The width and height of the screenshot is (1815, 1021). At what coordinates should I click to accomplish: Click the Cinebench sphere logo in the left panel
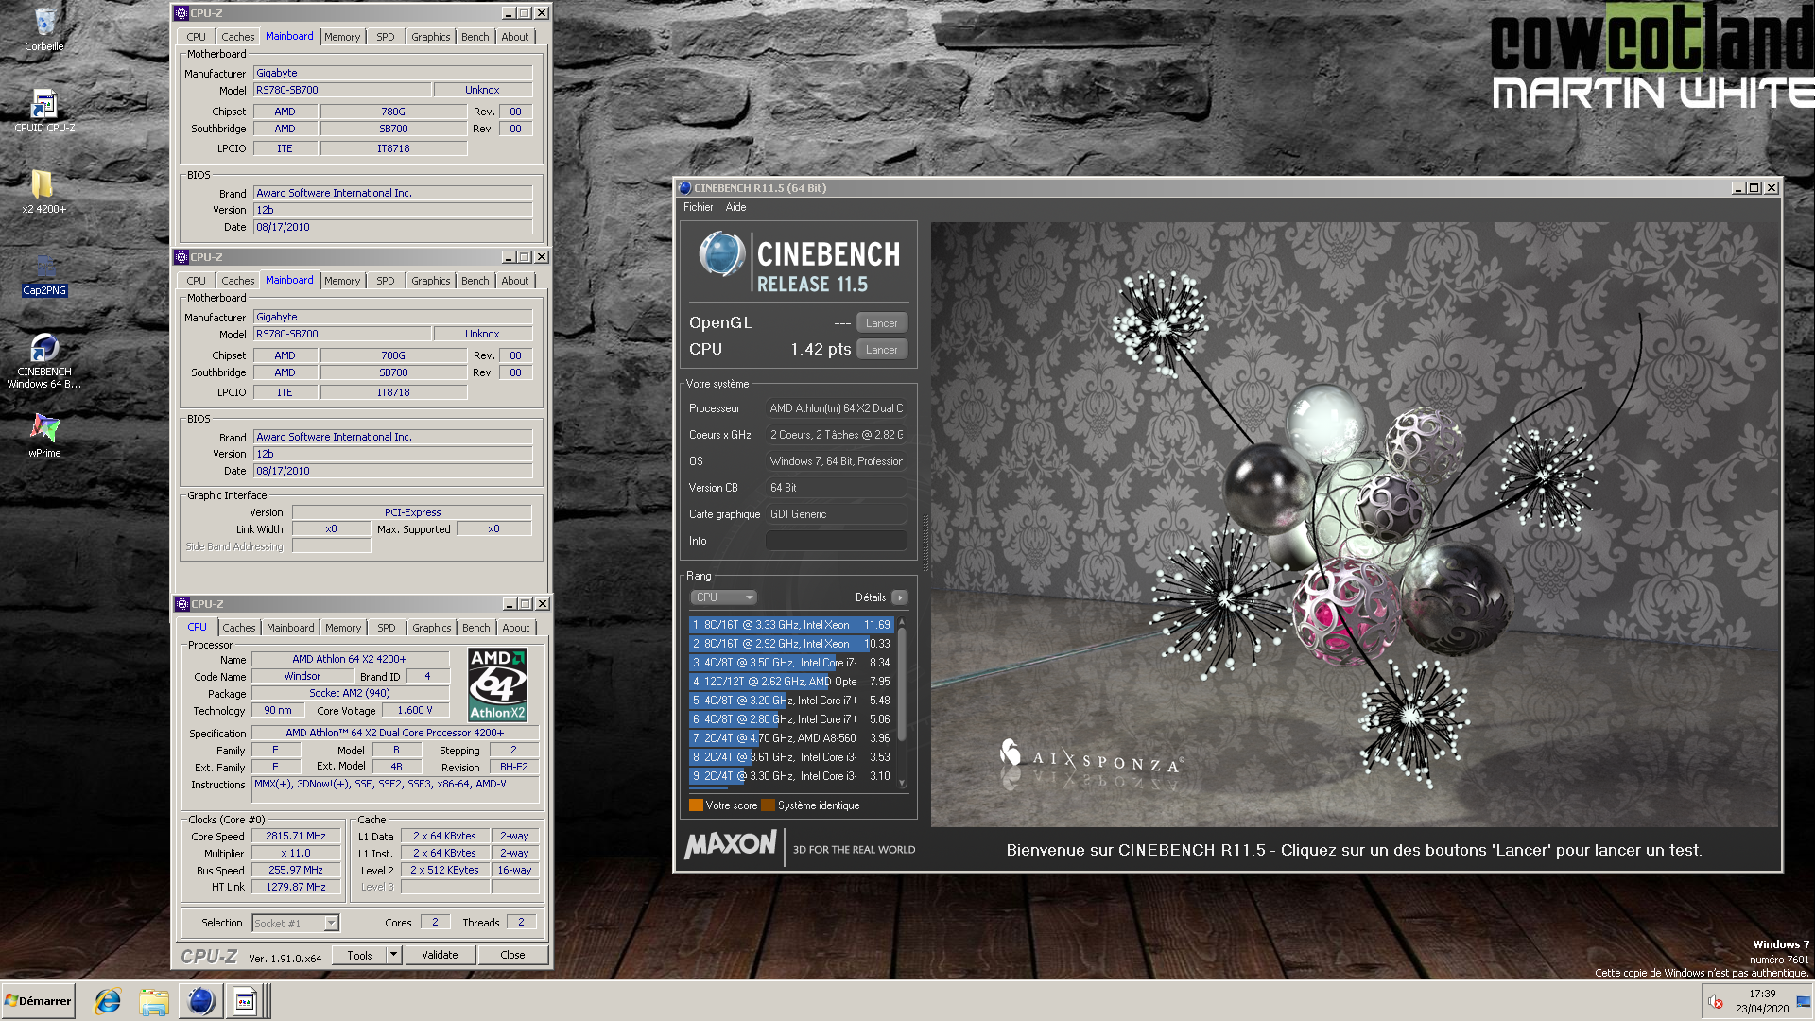coord(722,254)
